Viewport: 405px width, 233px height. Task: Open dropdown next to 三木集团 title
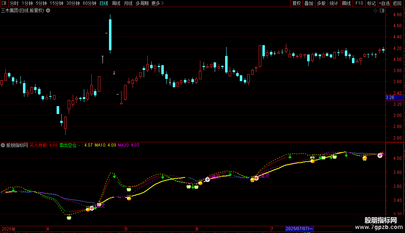pos(48,11)
